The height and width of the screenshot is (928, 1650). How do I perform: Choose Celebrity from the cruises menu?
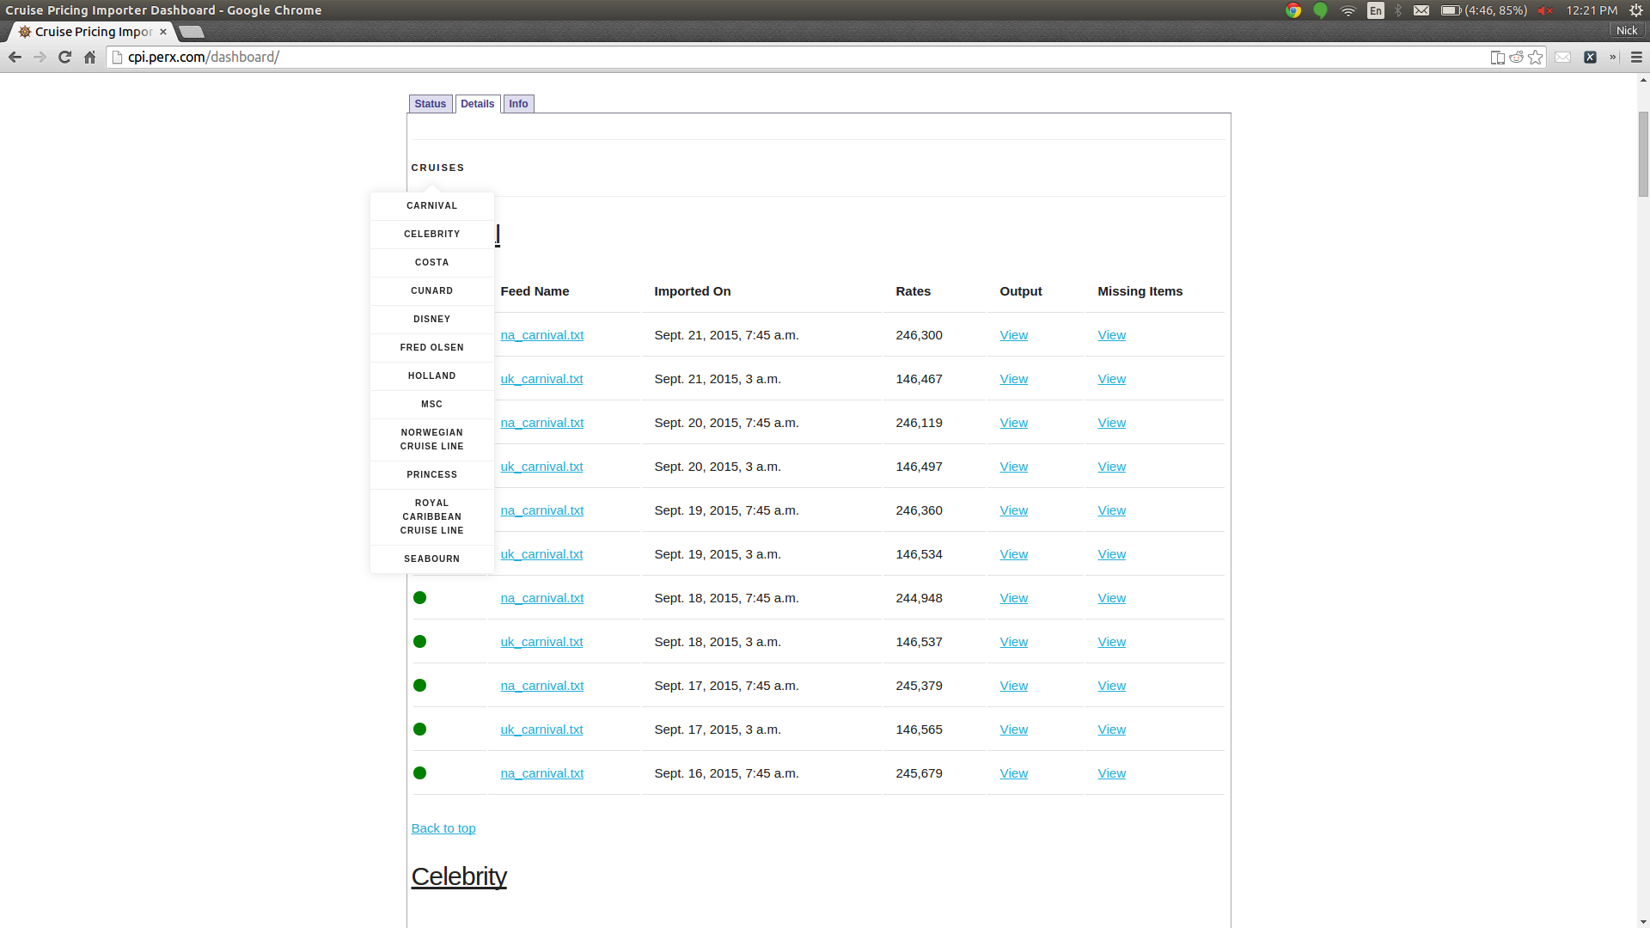[432, 235]
